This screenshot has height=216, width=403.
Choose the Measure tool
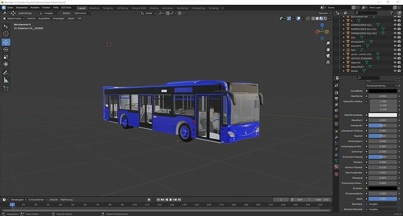point(5,80)
